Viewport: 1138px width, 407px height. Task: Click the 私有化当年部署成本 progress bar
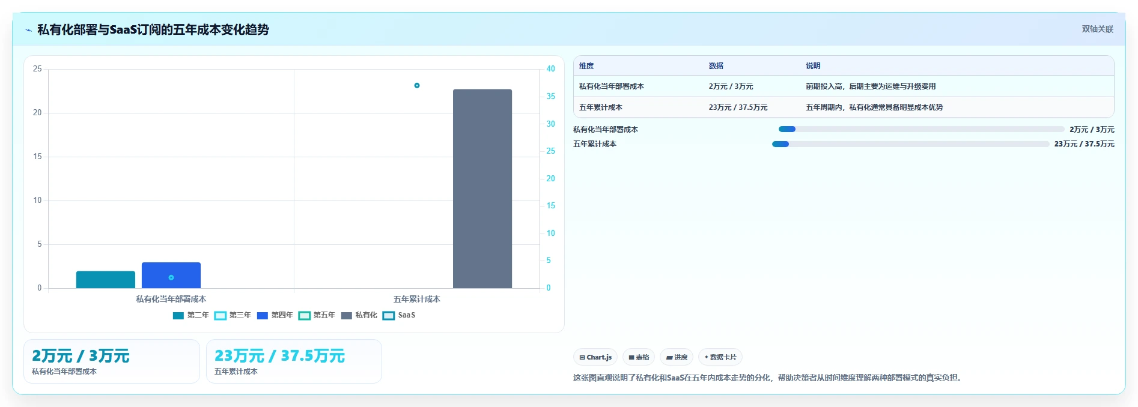pyautogui.click(x=921, y=129)
